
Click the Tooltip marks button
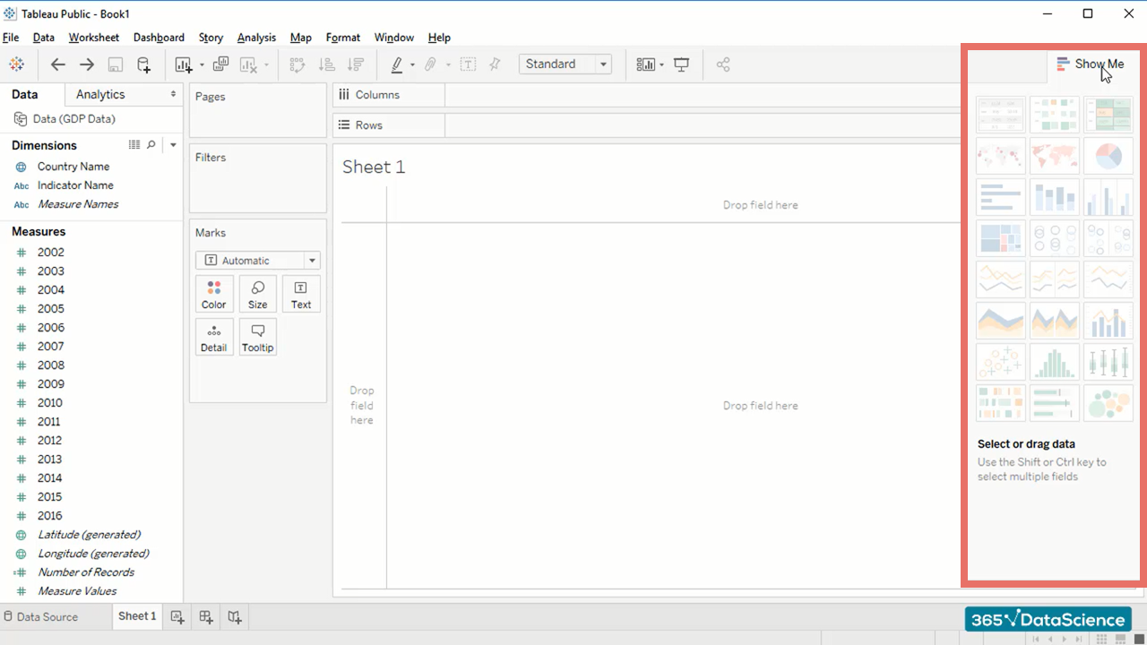pos(257,337)
